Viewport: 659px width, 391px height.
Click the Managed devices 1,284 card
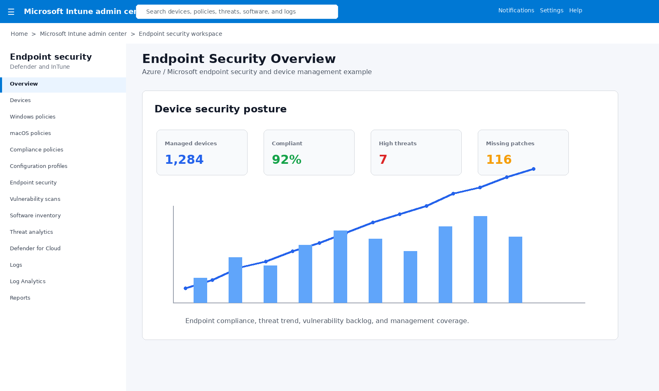click(202, 152)
